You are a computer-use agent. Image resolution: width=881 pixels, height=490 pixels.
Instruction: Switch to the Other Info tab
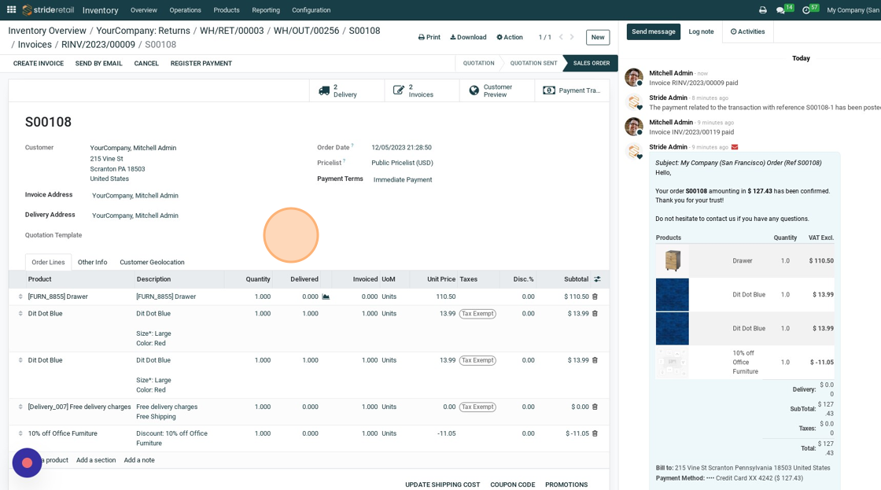point(92,262)
